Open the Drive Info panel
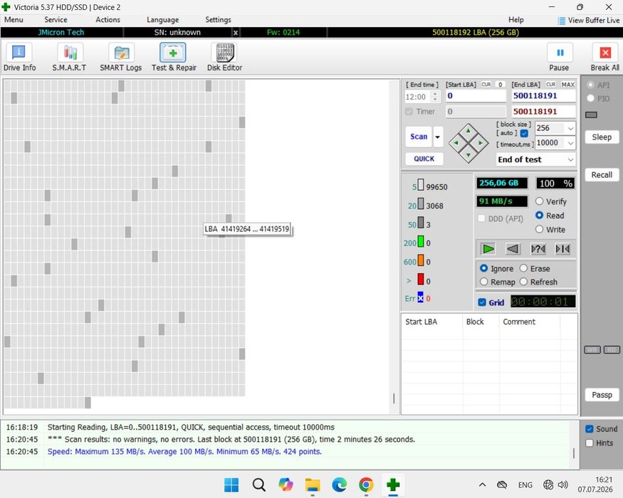This screenshot has height=498, width=623. 19,57
